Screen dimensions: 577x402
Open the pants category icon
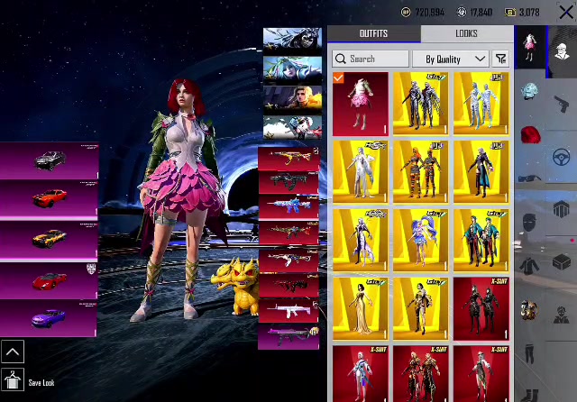[529, 353]
